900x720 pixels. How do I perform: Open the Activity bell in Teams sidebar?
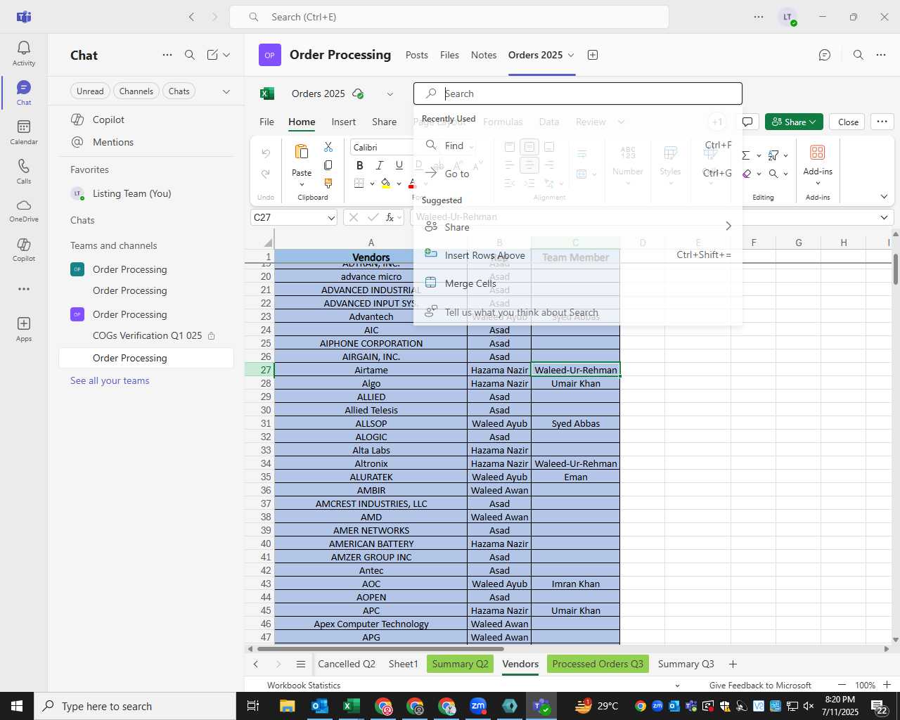coord(24,53)
